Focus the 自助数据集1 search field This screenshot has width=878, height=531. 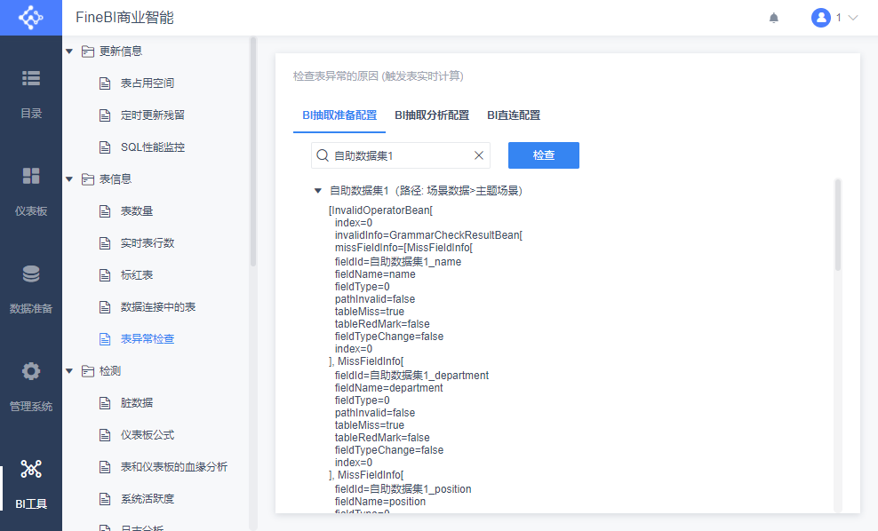401,155
